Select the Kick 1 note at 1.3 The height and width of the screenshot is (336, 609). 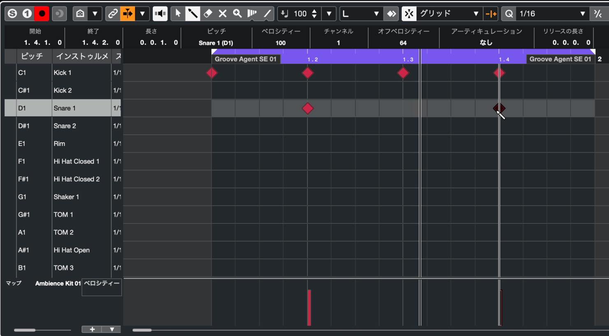(x=403, y=73)
